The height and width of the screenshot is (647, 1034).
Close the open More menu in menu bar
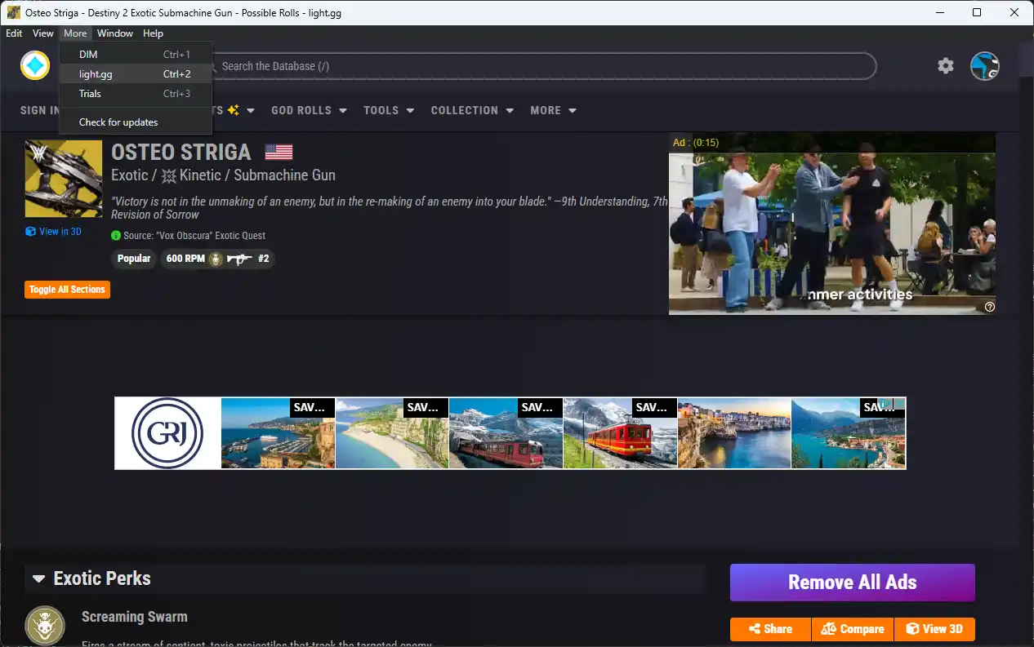click(75, 33)
